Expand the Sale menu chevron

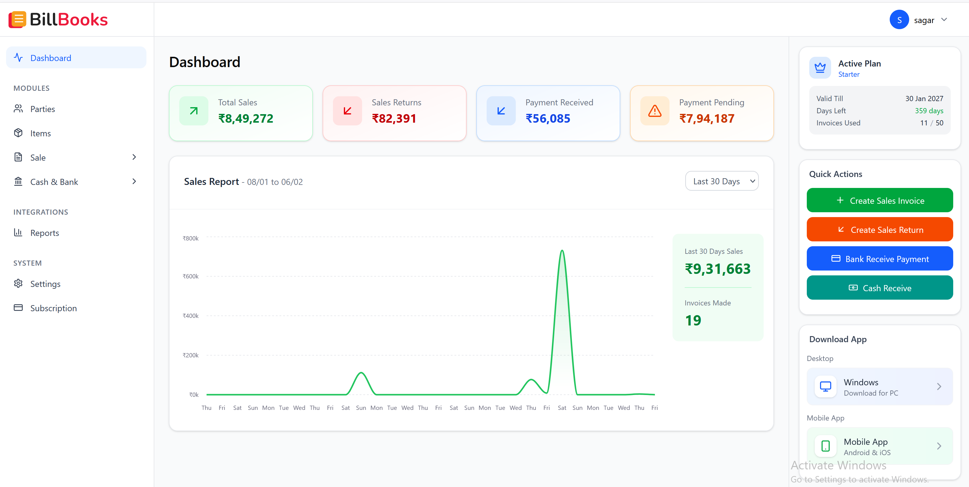click(134, 157)
